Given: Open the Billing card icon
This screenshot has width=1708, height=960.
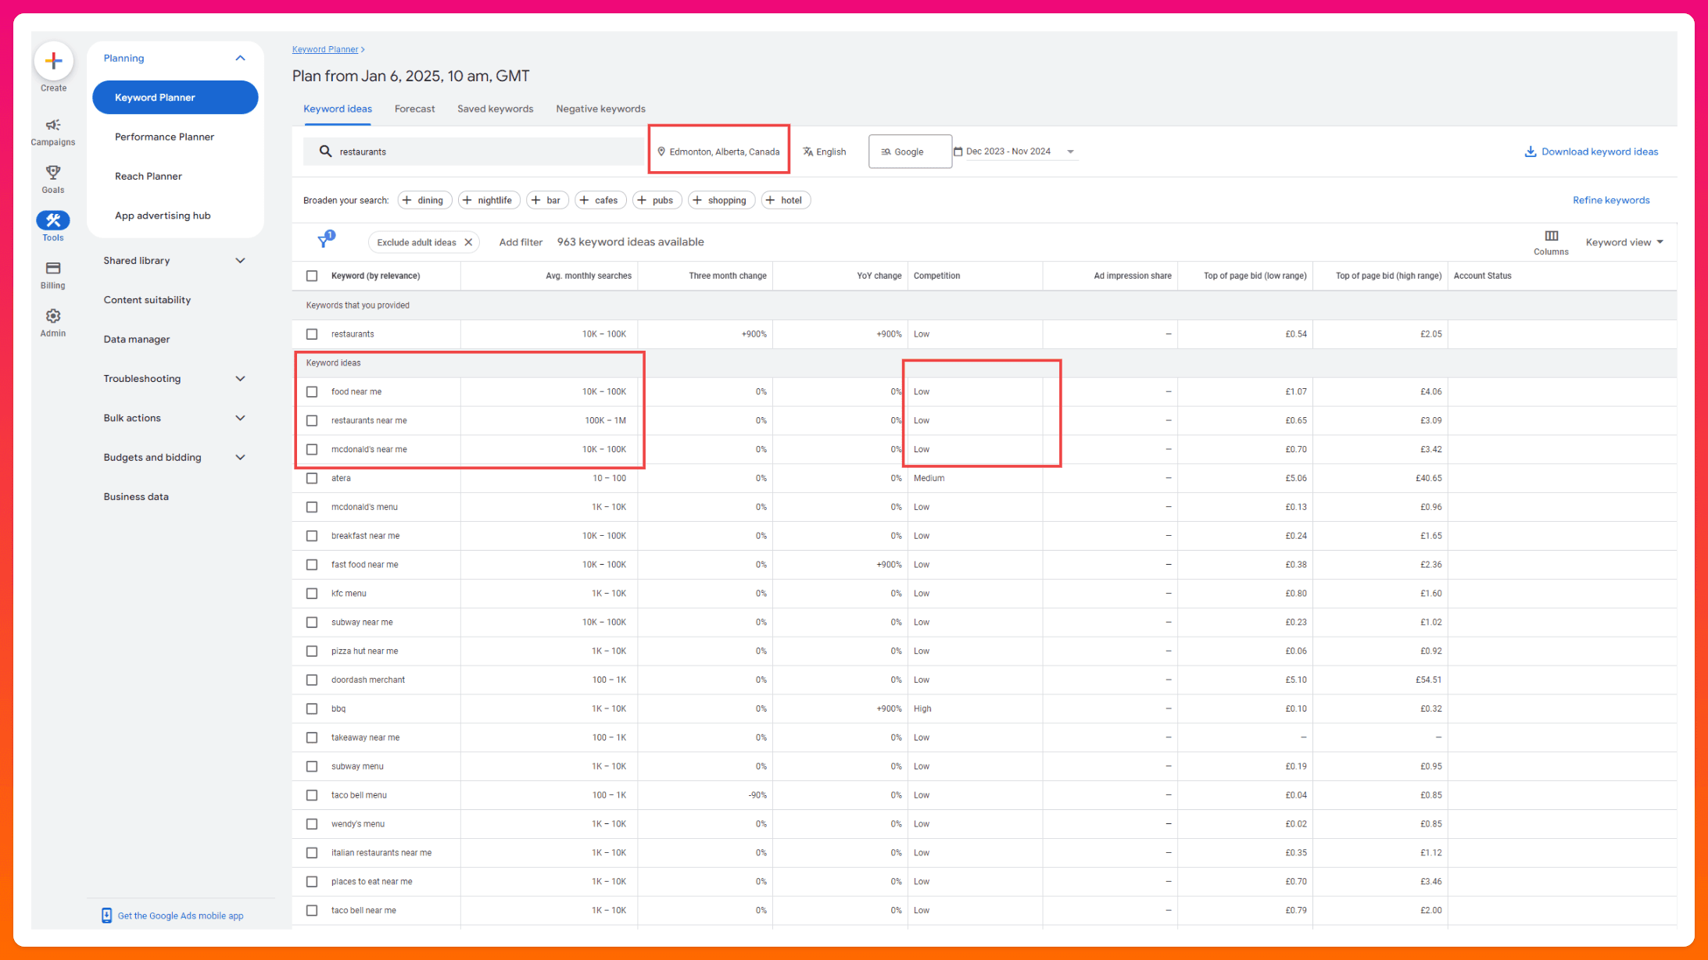Looking at the screenshot, I should click(53, 268).
